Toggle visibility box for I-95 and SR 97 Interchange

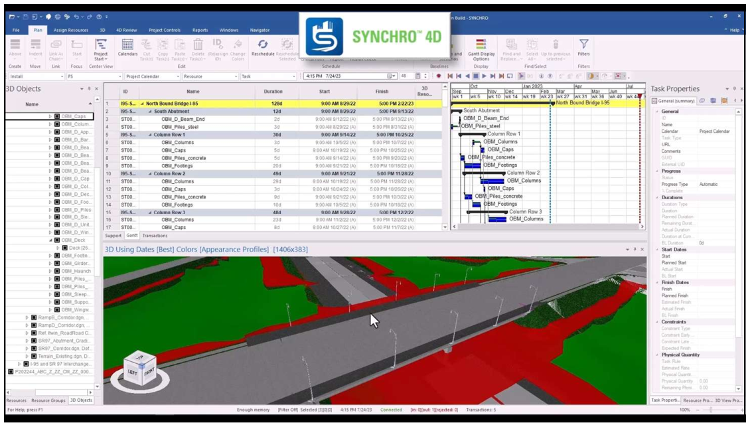[27, 364]
